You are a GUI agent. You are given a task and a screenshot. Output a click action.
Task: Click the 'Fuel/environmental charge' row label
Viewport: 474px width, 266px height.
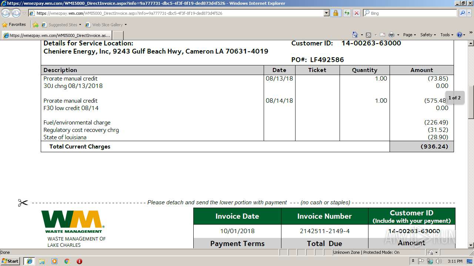[x=77, y=123]
